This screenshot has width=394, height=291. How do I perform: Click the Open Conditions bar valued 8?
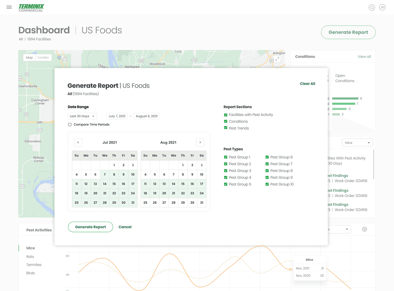tap(345, 98)
